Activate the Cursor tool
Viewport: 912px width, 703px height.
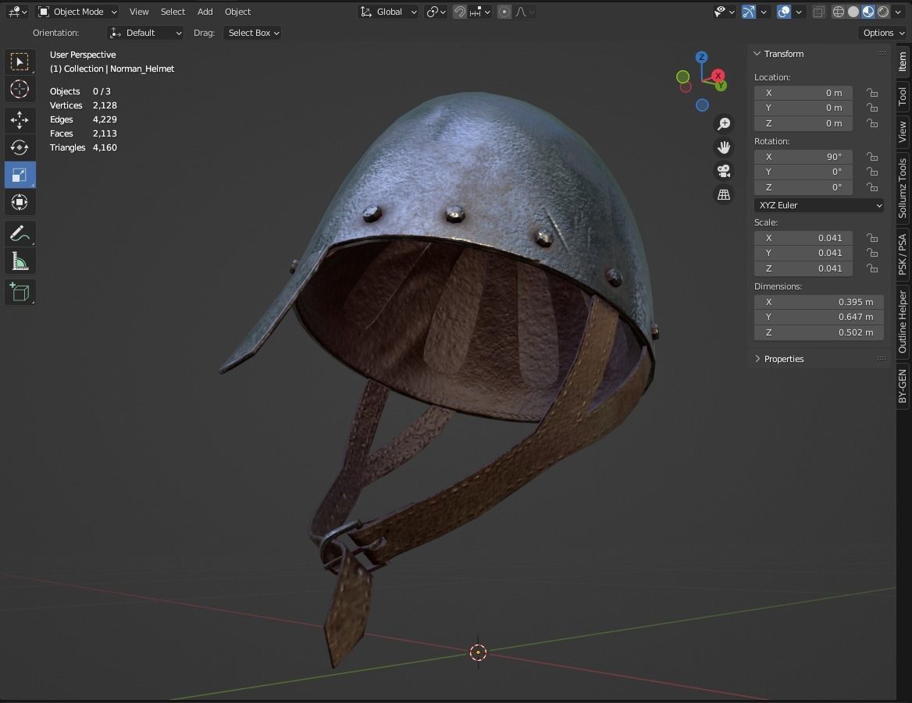pyautogui.click(x=20, y=89)
